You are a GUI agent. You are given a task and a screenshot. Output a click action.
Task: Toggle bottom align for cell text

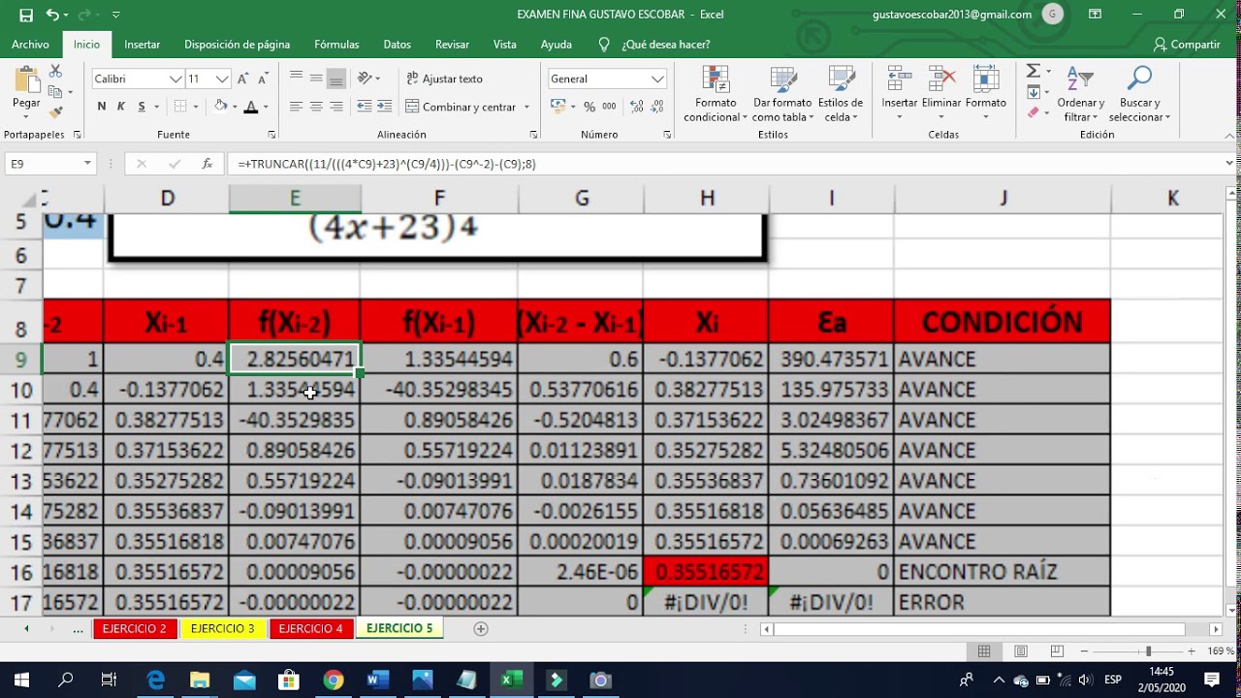tap(336, 79)
